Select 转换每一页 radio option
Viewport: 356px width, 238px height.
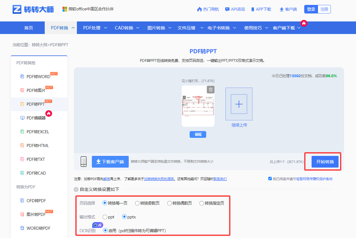point(105,203)
